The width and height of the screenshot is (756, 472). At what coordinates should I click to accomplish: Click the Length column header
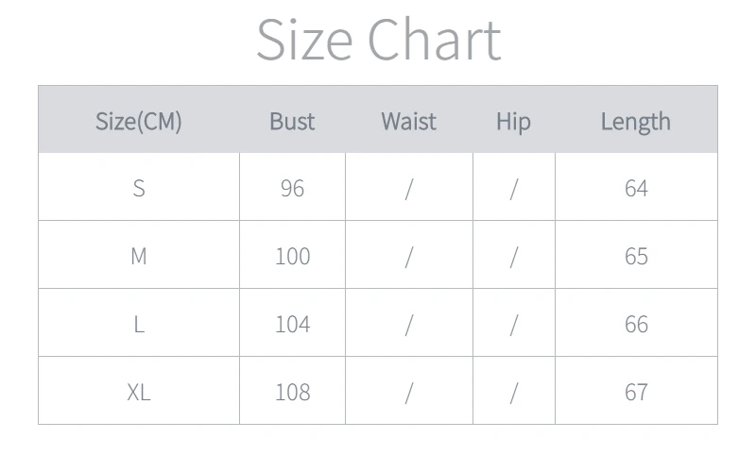635,122
